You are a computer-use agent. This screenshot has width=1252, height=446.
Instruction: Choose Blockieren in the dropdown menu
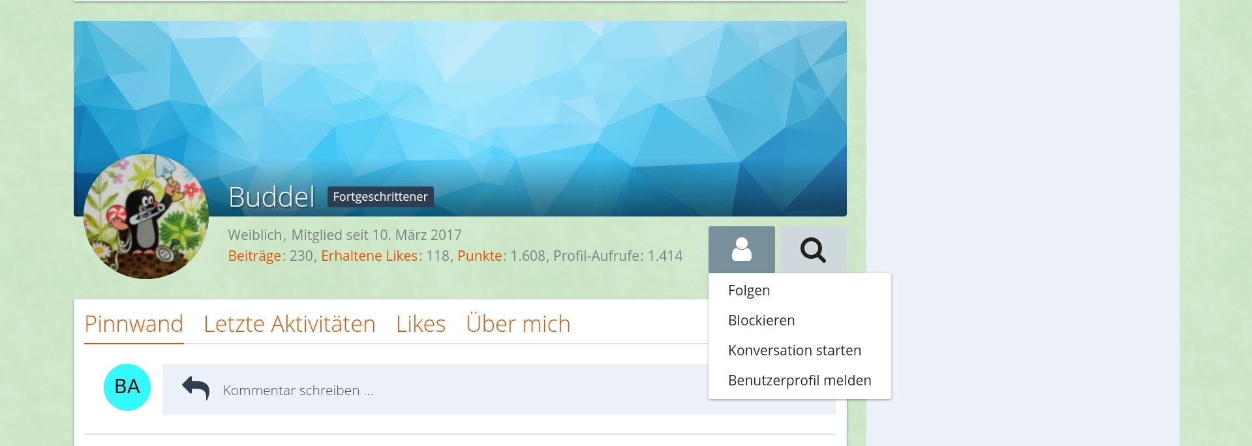[761, 321]
